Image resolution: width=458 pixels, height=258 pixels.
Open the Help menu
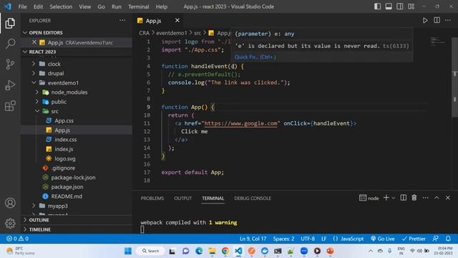click(x=162, y=6)
